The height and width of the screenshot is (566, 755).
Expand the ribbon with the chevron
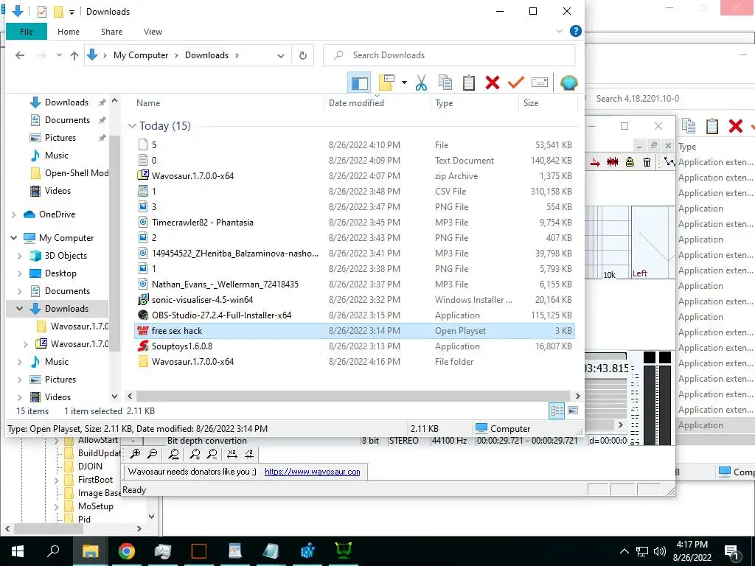pos(560,31)
